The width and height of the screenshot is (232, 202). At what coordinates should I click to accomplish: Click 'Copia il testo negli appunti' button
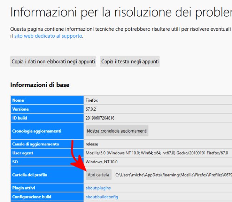tap(130, 62)
